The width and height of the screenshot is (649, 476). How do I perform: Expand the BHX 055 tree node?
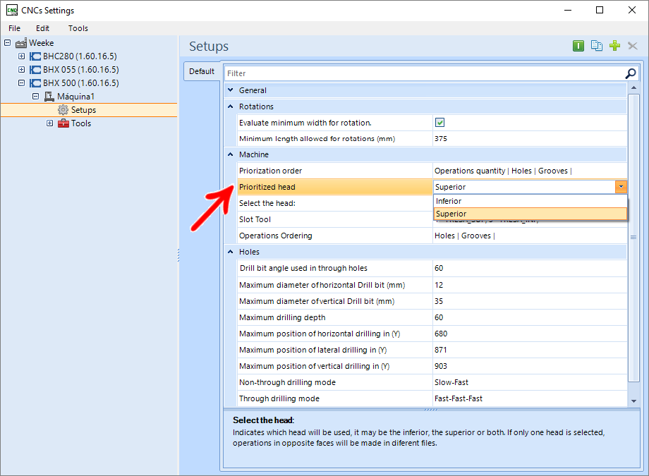coord(22,69)
